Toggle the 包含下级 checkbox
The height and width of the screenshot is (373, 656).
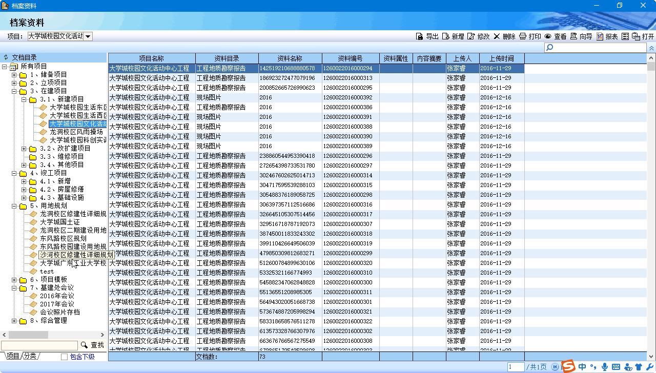tap(64, 357)
